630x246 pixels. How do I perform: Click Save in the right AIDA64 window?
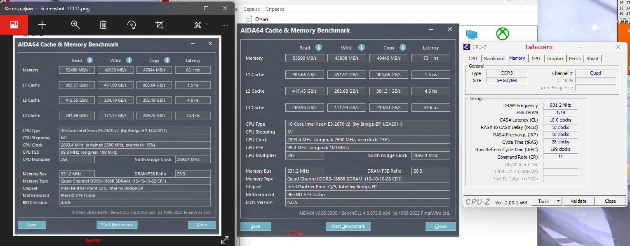pos(256,226)
